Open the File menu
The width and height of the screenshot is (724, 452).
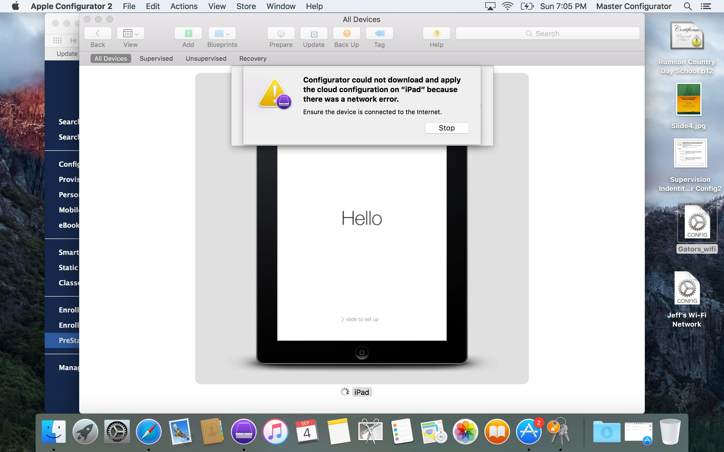(129, 6)
